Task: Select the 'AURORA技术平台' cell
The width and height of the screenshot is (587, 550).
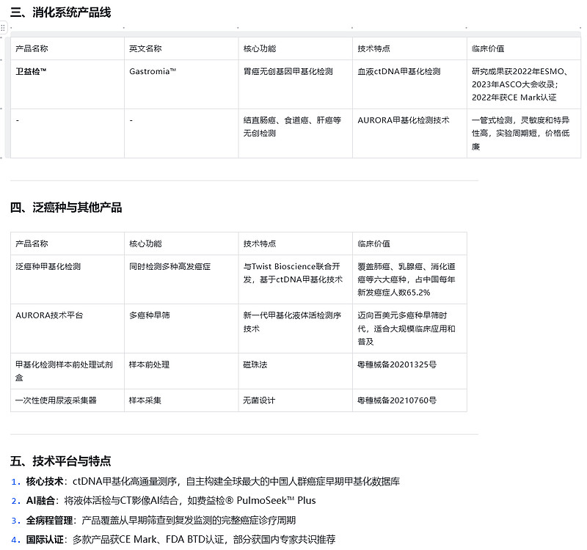Action: pyautogui.click(x=68, y=329)
